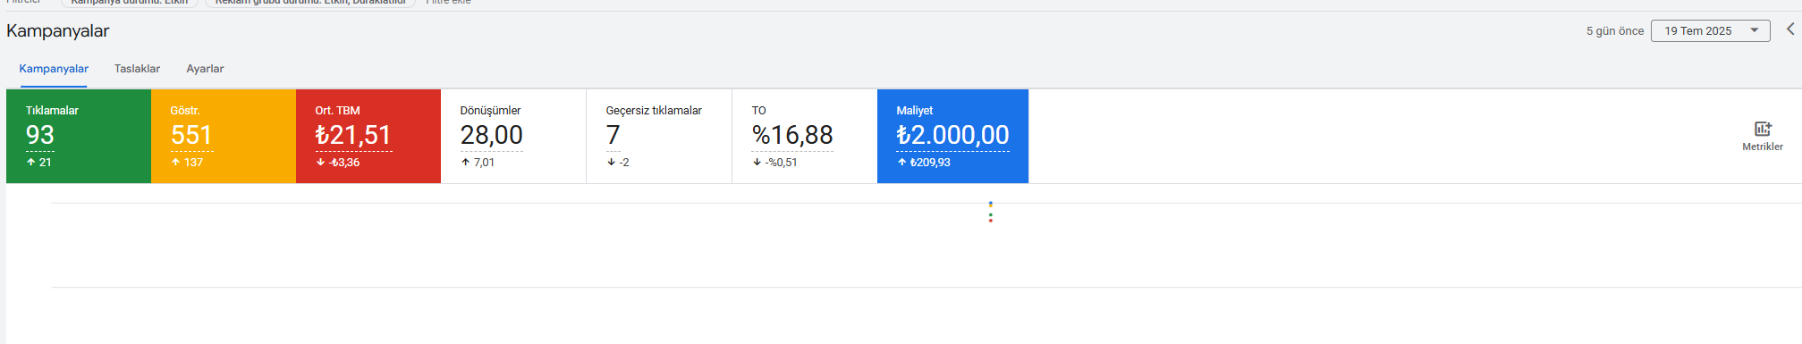This screenshot has height=344, width=1802.
Task: Toggle the Dönüşümler metric card
Action: [513, 136]
